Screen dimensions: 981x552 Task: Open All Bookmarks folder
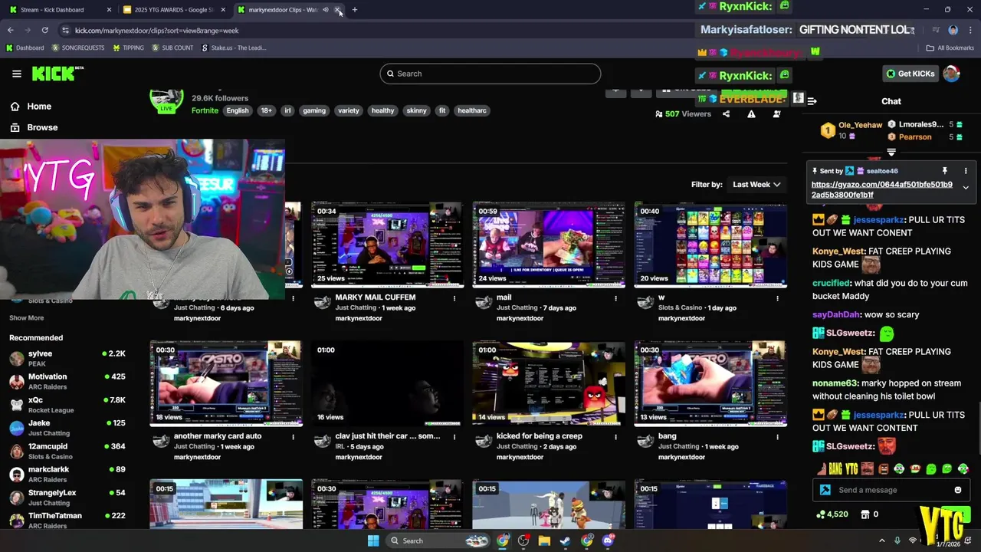pos(950,48)
